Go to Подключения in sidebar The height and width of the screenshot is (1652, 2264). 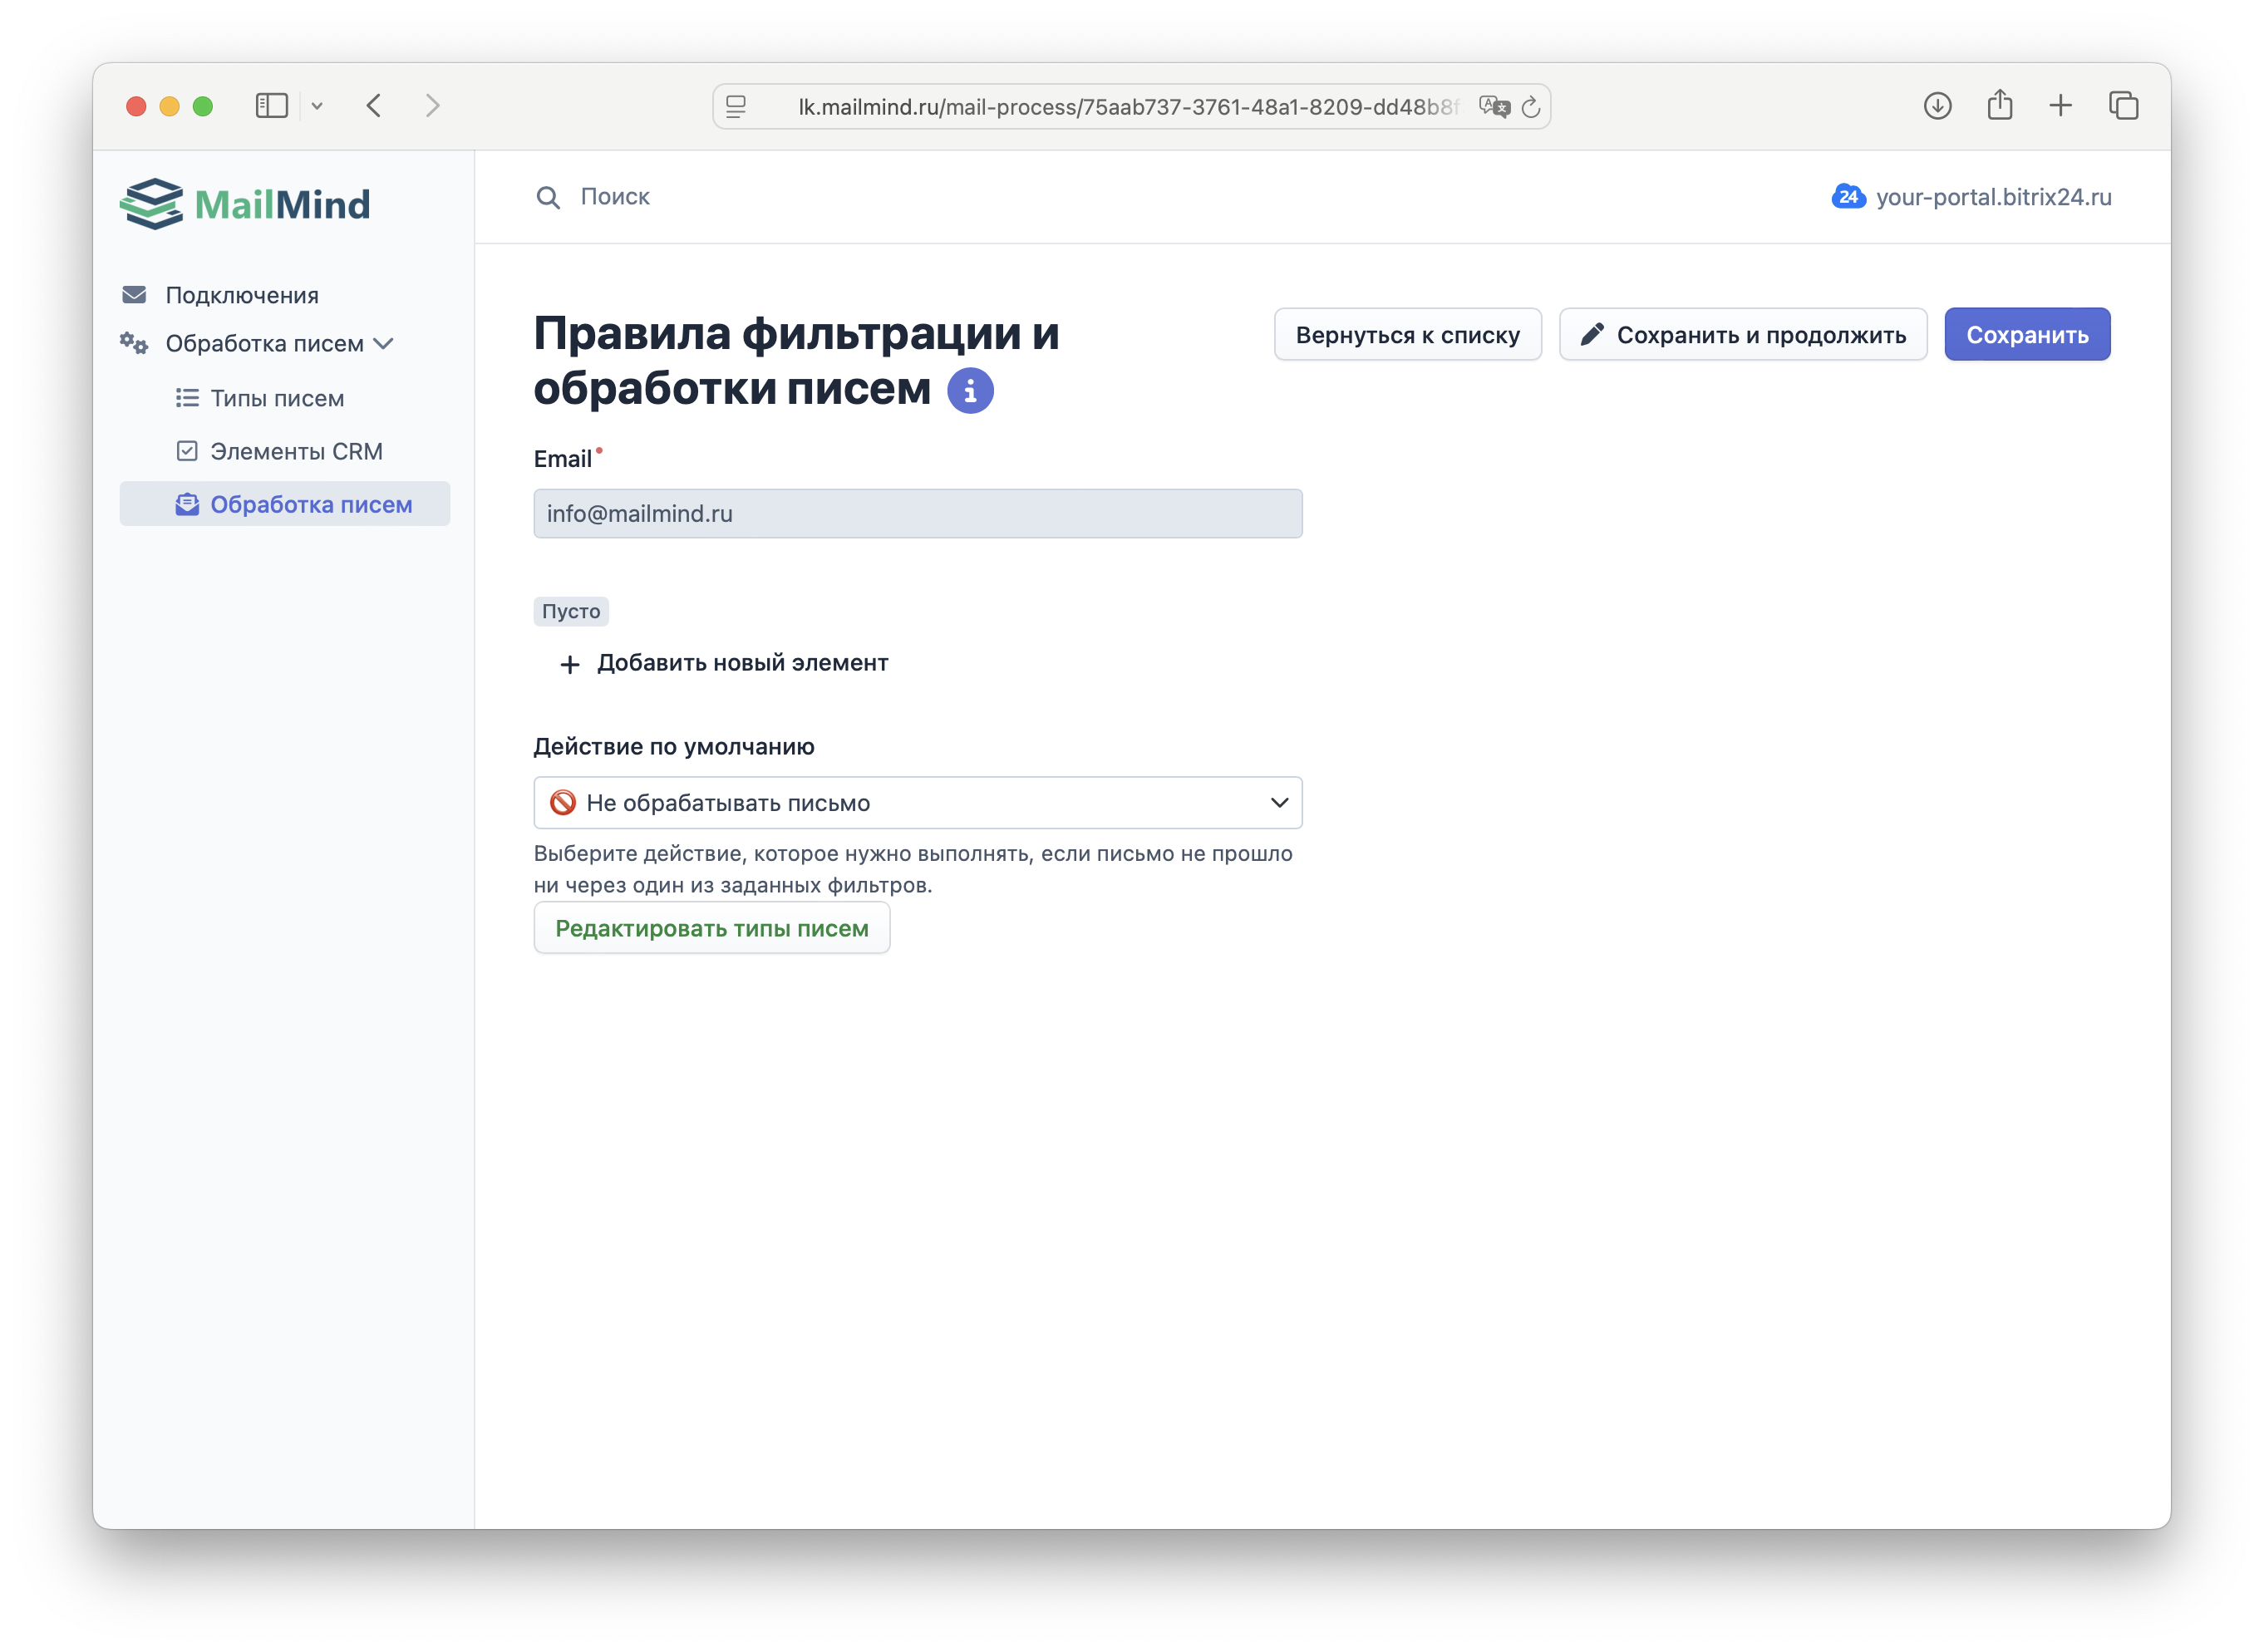pos(241,295)
